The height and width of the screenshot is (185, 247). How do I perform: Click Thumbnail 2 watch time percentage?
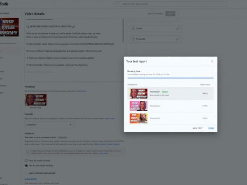coord(205,106)
